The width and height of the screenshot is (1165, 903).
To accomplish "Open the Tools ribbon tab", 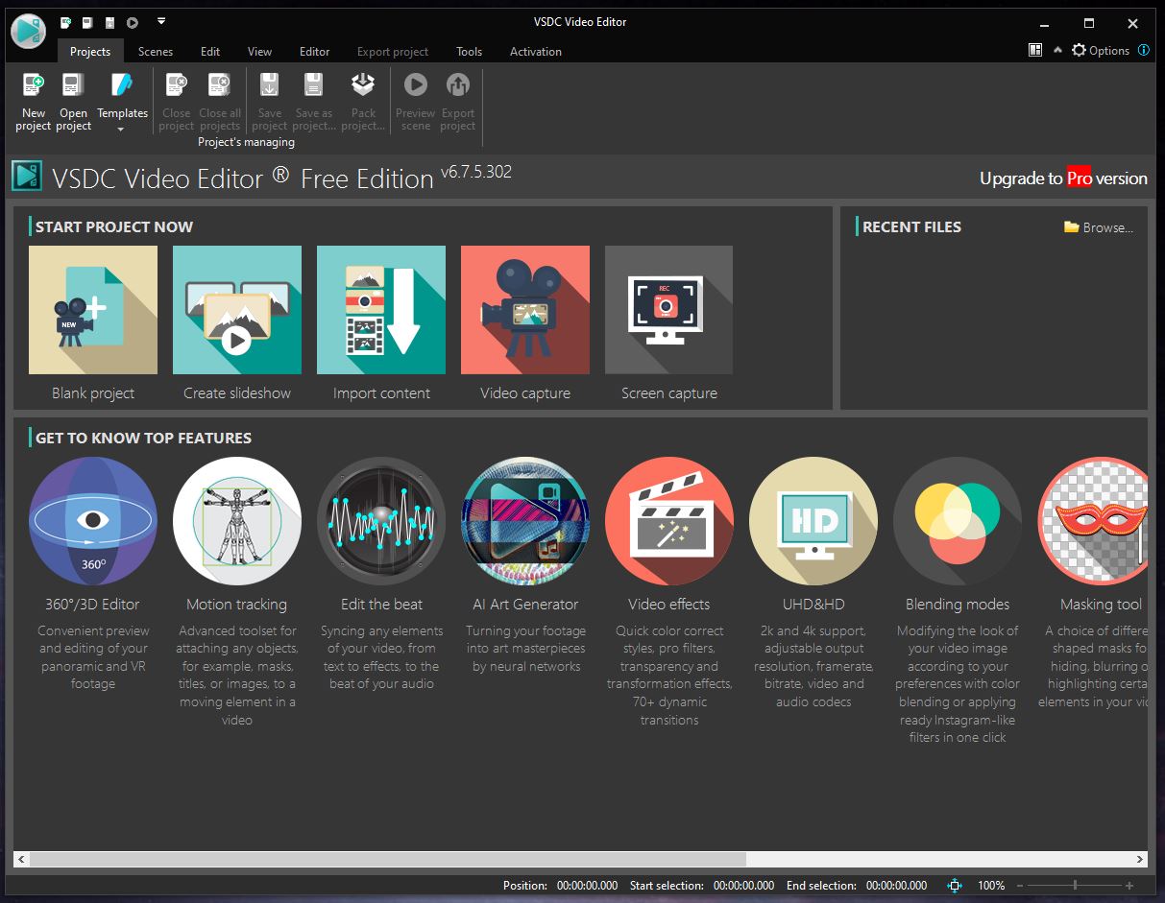I will (x=469, y=52).
